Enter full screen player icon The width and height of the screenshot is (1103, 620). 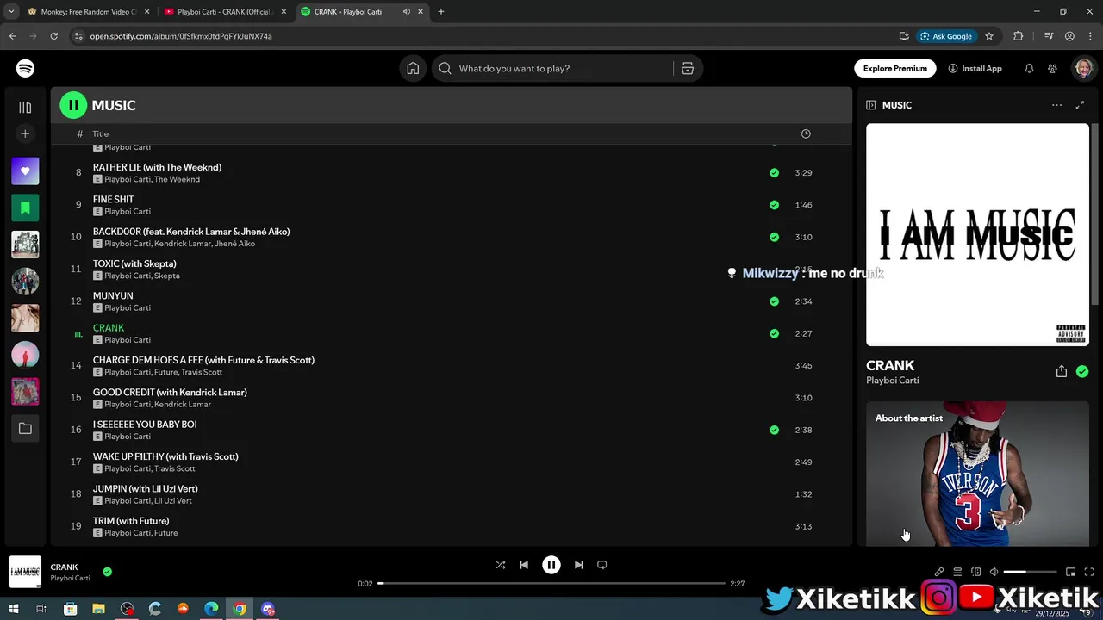tap(1089, 572)
